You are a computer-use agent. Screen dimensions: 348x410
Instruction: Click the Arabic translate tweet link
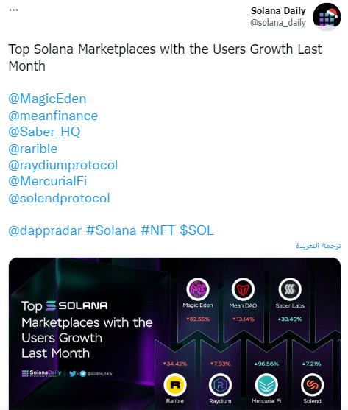(x=319, y=246)
